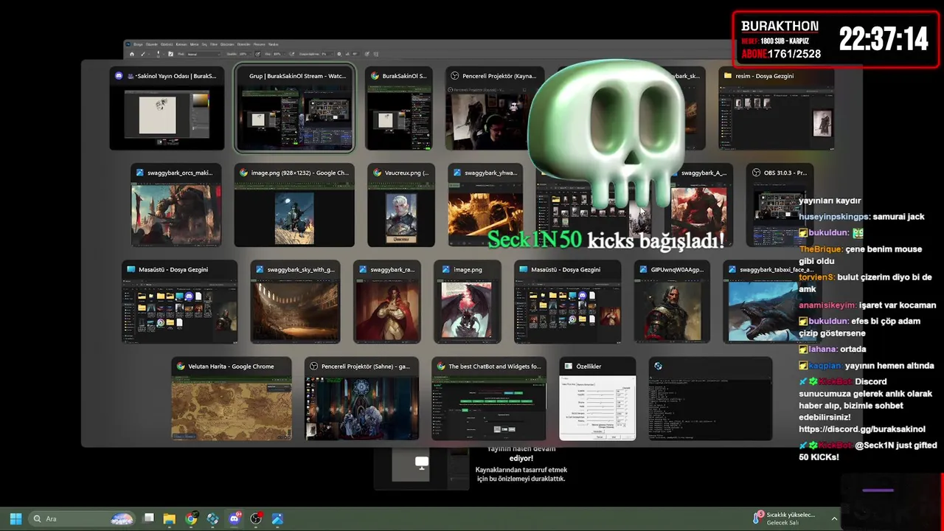Viewport: 944px width, 531px height.
Task: Click the OBS icon on Pencereli Projektör (Kaynak) card
Action: (455, 76)
